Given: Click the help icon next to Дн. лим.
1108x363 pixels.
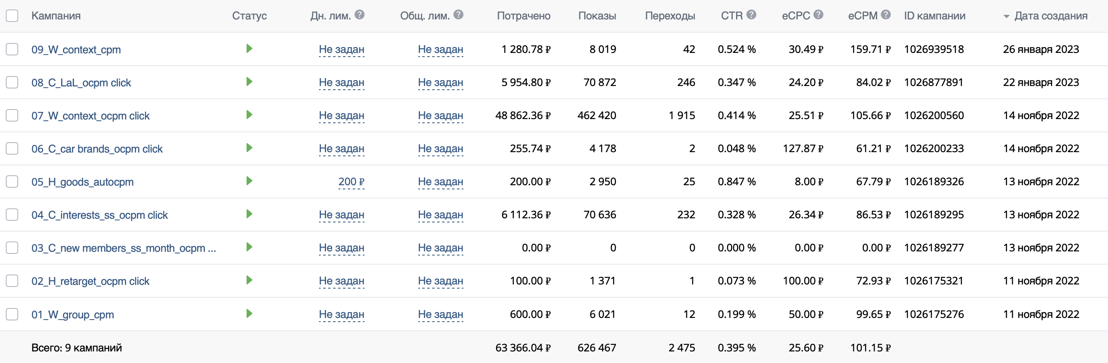Looking at the screenshot, I should pos(360,15).
